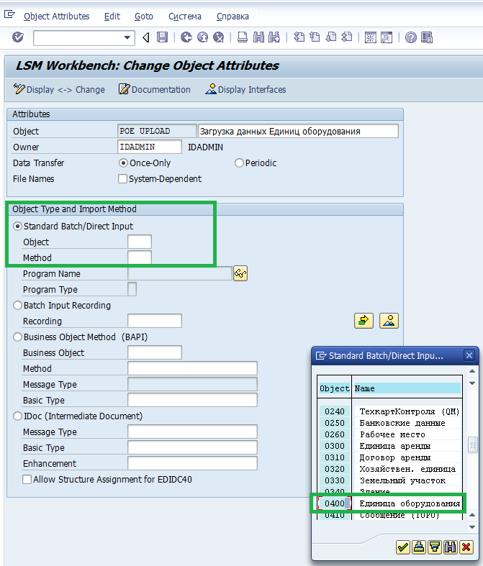Click the Print icon in toolbar
This screenshot has width=483, height=566.
point(243,37)
